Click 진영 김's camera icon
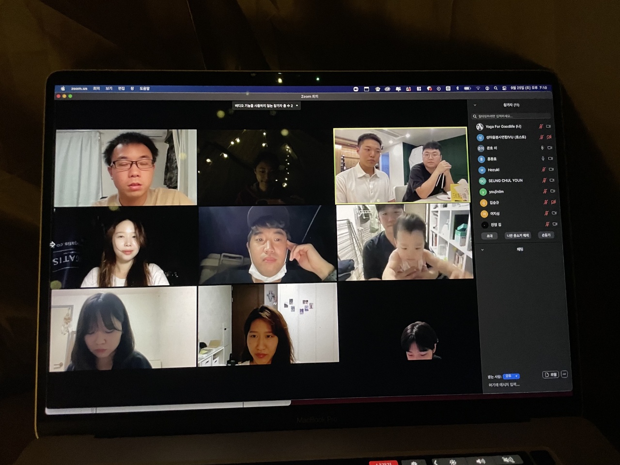620x465 pixels. tap(555, 224)
